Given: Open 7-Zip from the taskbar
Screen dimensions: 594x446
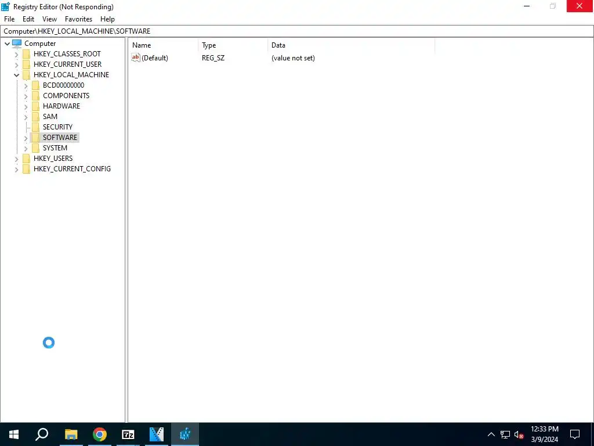Looking at the screenshot, I should click(x=128, y=434).
